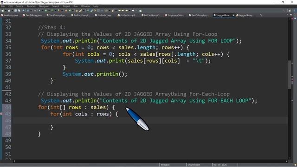The image size is (297, 167).
Task: Close the active *JaggedArra... tab
Action: tap(233, 15)
